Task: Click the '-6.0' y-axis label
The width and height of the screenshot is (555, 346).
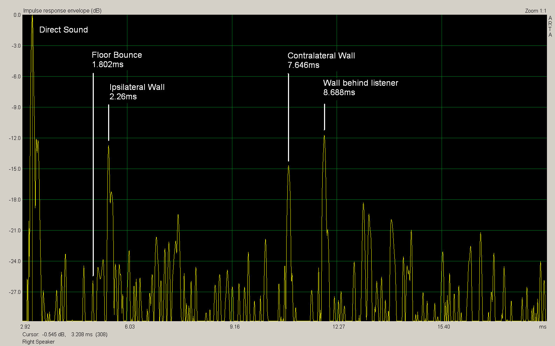Action: pos(16,77)
